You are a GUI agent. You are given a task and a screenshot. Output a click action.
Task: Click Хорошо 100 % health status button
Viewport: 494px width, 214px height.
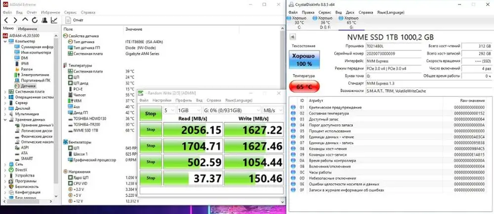point(304,60)
